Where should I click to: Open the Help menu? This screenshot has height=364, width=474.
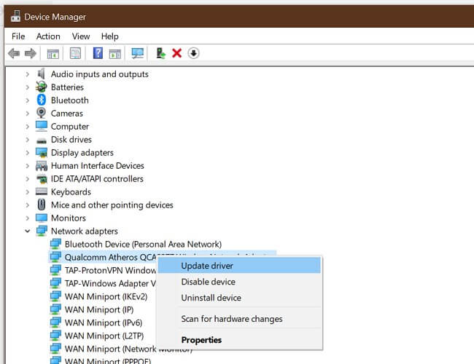(109, 36)
